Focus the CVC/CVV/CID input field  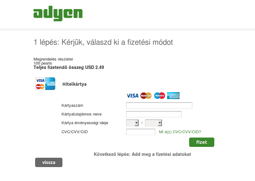click(141, 132)
